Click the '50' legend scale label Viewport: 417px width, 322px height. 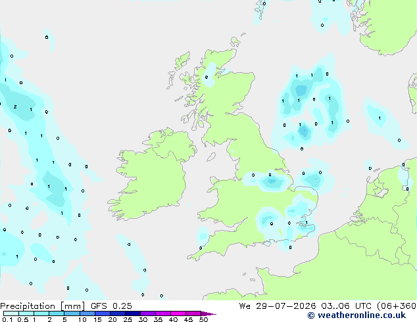click(x=203, y=319)
